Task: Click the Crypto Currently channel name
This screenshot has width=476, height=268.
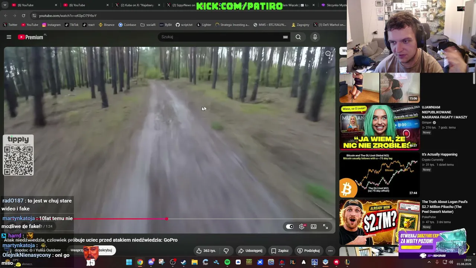Action: (432, 160)
